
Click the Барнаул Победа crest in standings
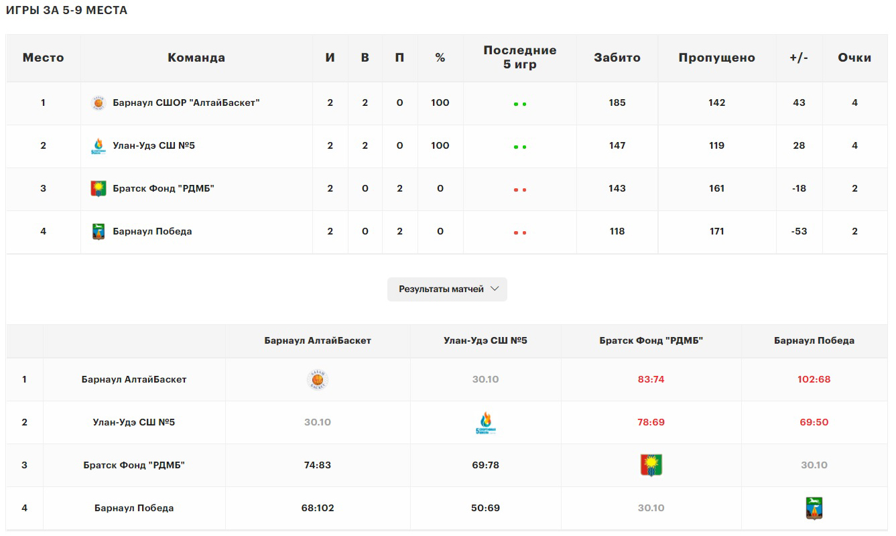click(x=99, y=232)
